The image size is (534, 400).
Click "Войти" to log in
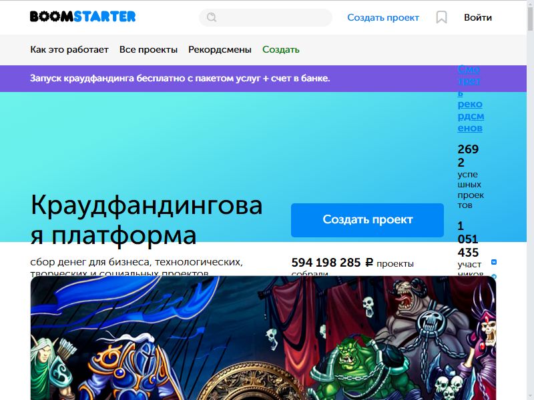pyautogui.click(x=478, y=17)
